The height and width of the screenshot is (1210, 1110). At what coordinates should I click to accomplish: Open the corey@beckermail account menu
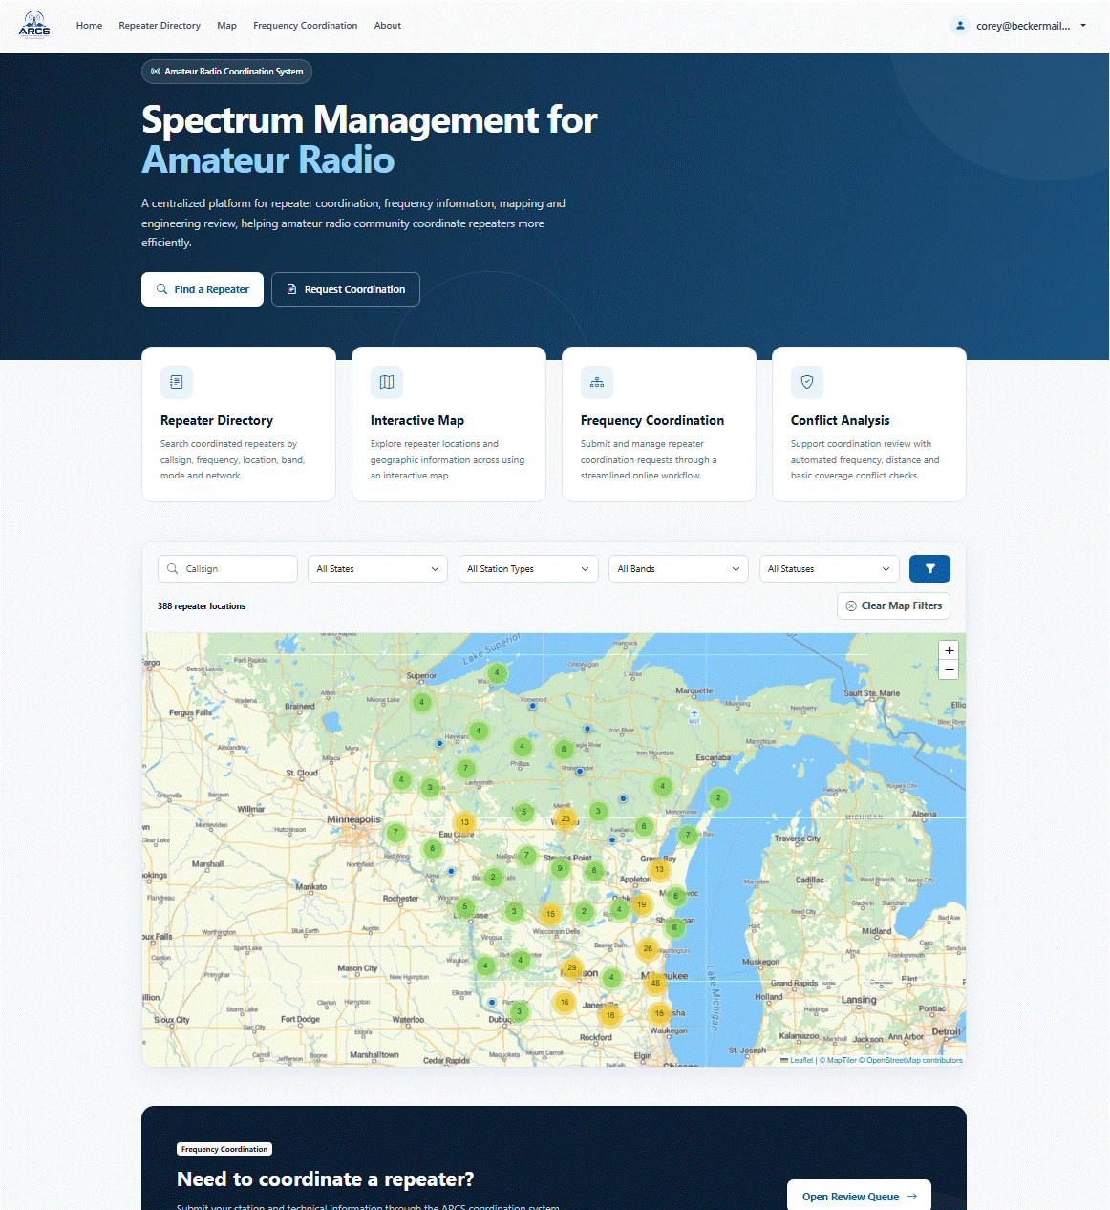click(1019, 26)
